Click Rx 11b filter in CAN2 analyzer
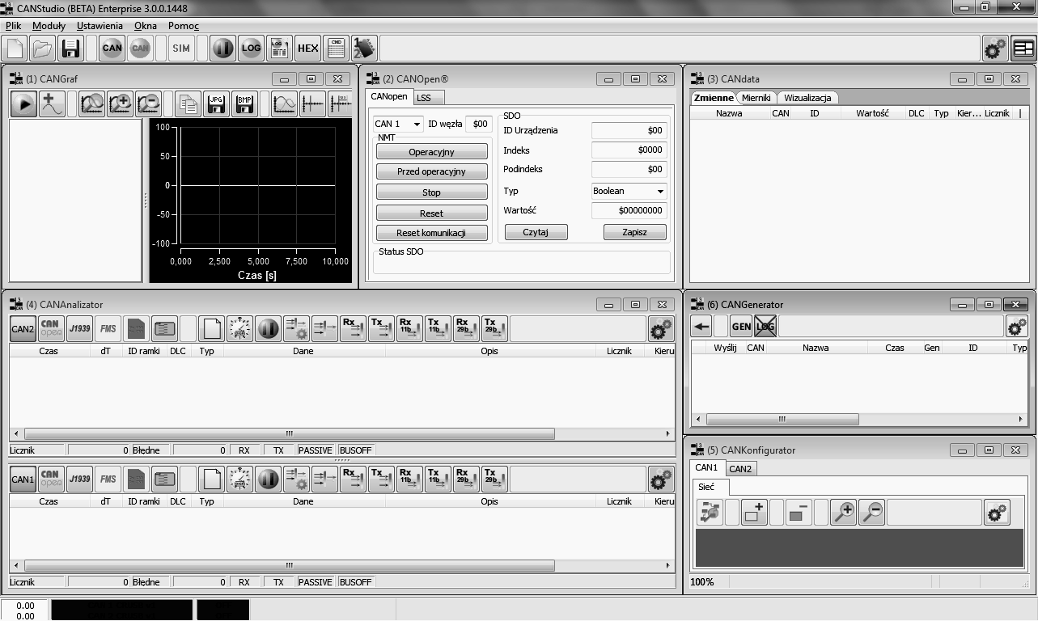This screenshot has width=1038, height=621. pyautogui.click(x=409, y=328)
